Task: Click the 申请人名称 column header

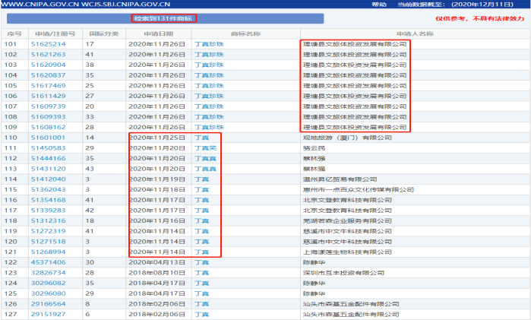Action: tap(414, 33)
